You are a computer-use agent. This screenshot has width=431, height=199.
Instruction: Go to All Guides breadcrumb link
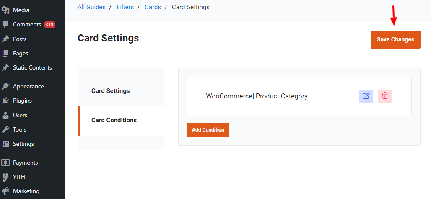point(91,7)
